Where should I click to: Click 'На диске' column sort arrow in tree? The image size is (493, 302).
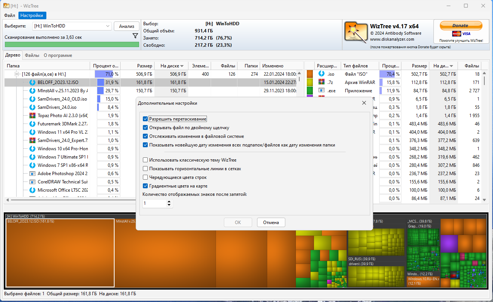tap(182, 66)
